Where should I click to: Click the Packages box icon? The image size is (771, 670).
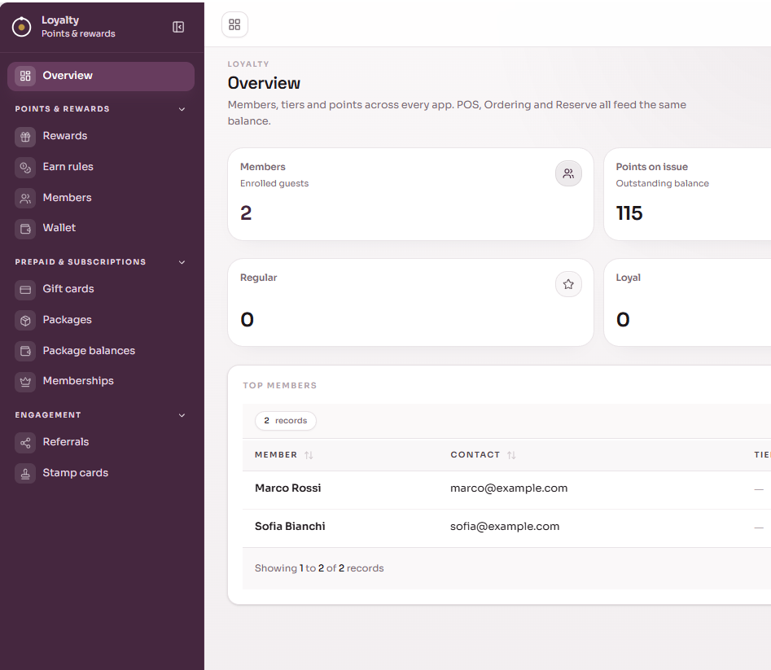[x=25, y=321]
